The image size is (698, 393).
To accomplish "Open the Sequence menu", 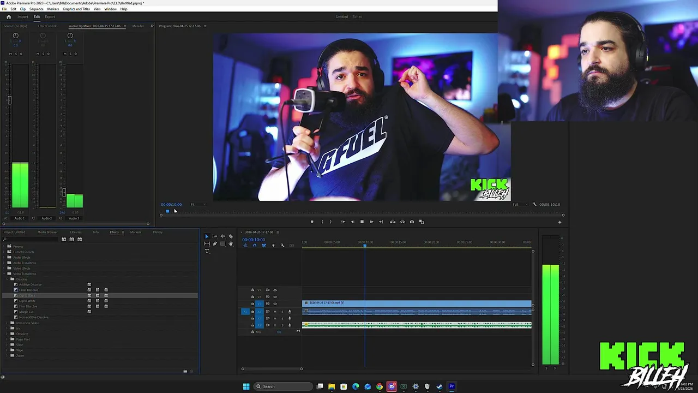I will pyautogui.click(x=37, y=9).
